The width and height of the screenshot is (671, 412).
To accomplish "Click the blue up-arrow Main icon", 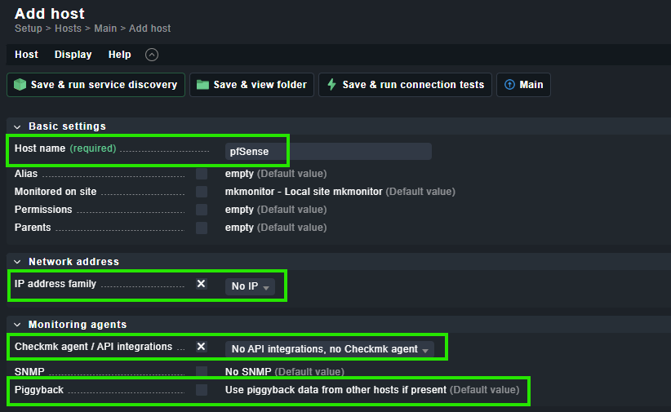I will [x=509, y=85].
